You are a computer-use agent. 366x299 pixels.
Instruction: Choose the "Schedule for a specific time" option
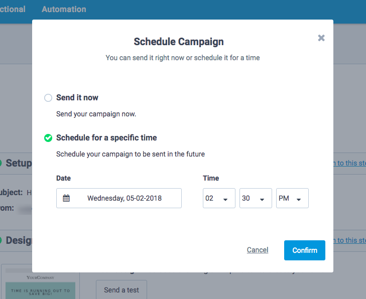(48, 138)
